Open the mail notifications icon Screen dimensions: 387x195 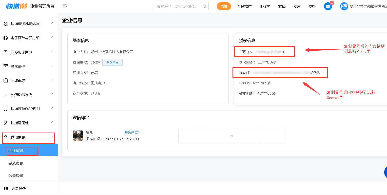pyautogui.click(x=328, y=6)
